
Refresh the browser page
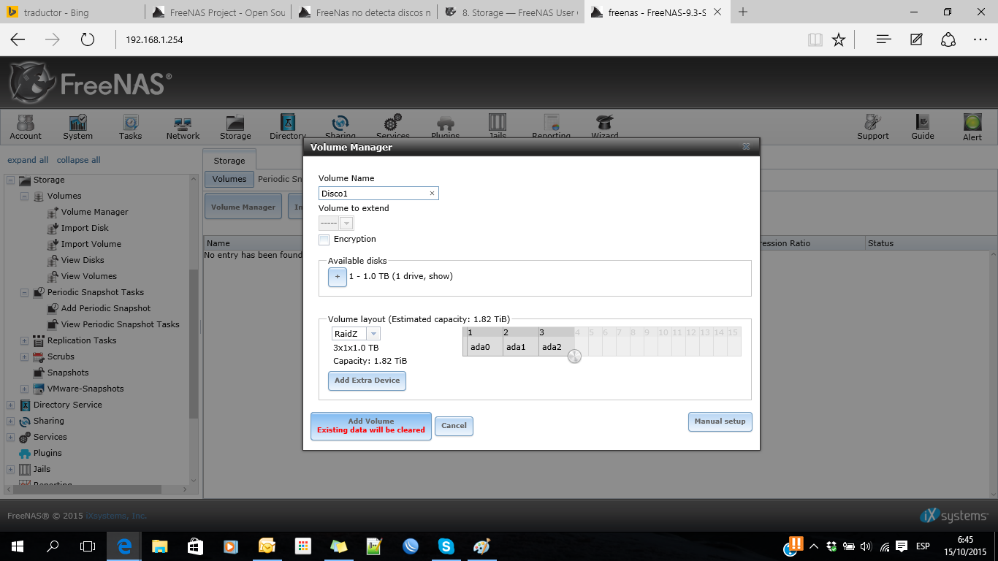tap(88, 39)
